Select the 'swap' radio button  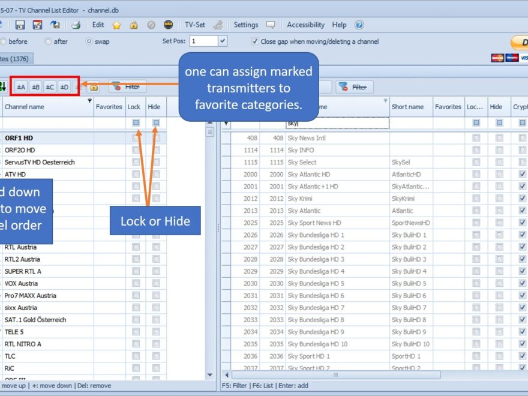pos(89,41)
